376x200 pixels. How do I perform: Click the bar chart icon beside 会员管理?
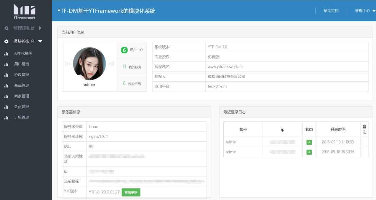(6, 107)
